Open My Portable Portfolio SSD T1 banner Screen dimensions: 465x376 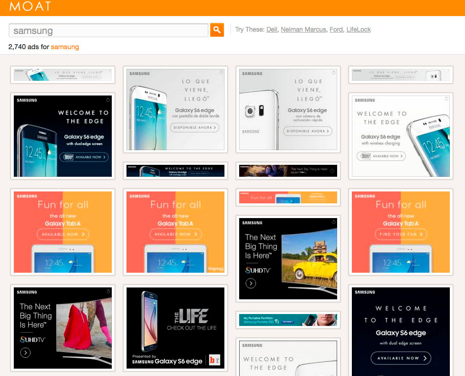point(288,320)
